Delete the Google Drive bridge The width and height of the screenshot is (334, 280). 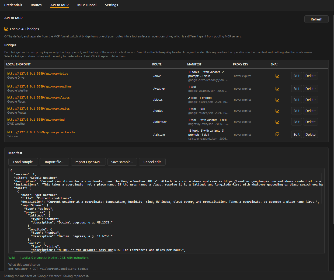pyautogui.click(x=310, y=76)
